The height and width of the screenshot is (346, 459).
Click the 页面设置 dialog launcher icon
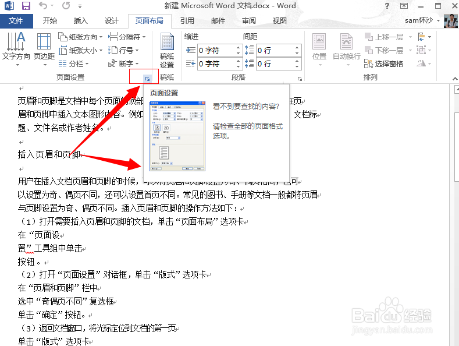tap(147, 79)
